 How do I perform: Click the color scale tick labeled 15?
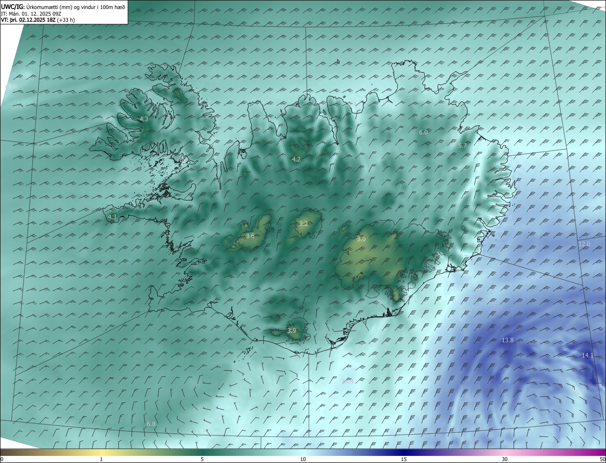pos(404,460)
